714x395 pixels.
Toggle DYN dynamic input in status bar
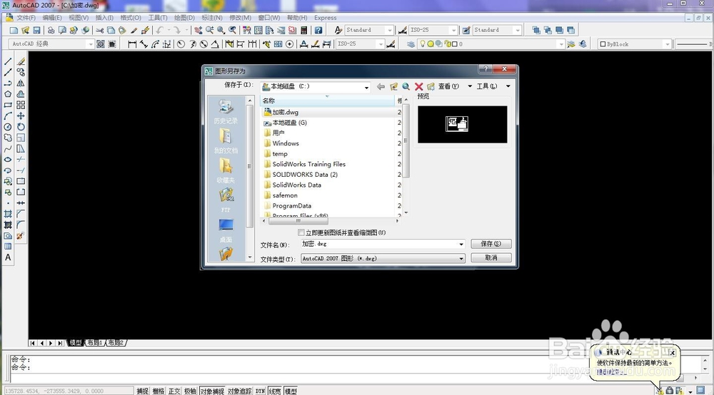tap(260, 391)
